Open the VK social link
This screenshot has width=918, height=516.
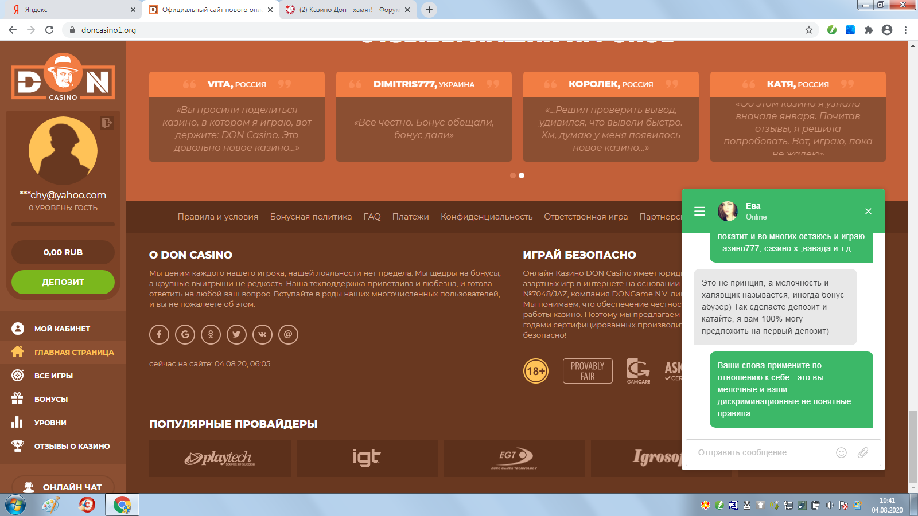tap(262, 334)
